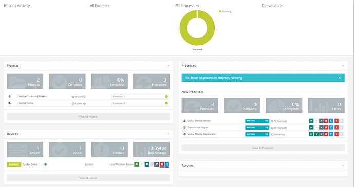Click View All Processes button
Image resolution: width=354 pixels, height=187 pixels.
click(263, 148)
